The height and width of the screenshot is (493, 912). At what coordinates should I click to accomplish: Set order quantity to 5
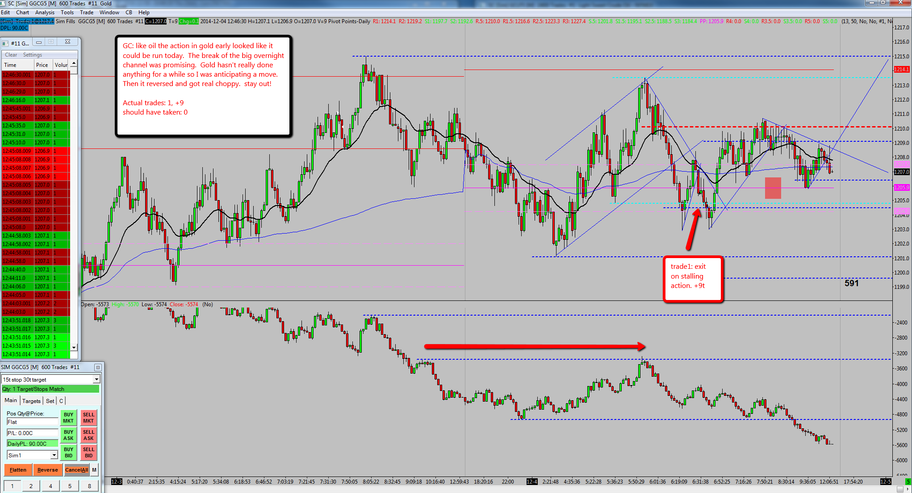coord(70,486)
